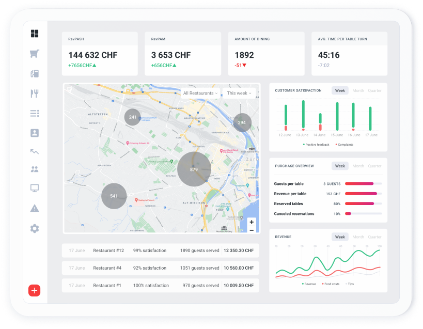
Task: Open the menu book icon in sidebar
Action: (35, 74)
